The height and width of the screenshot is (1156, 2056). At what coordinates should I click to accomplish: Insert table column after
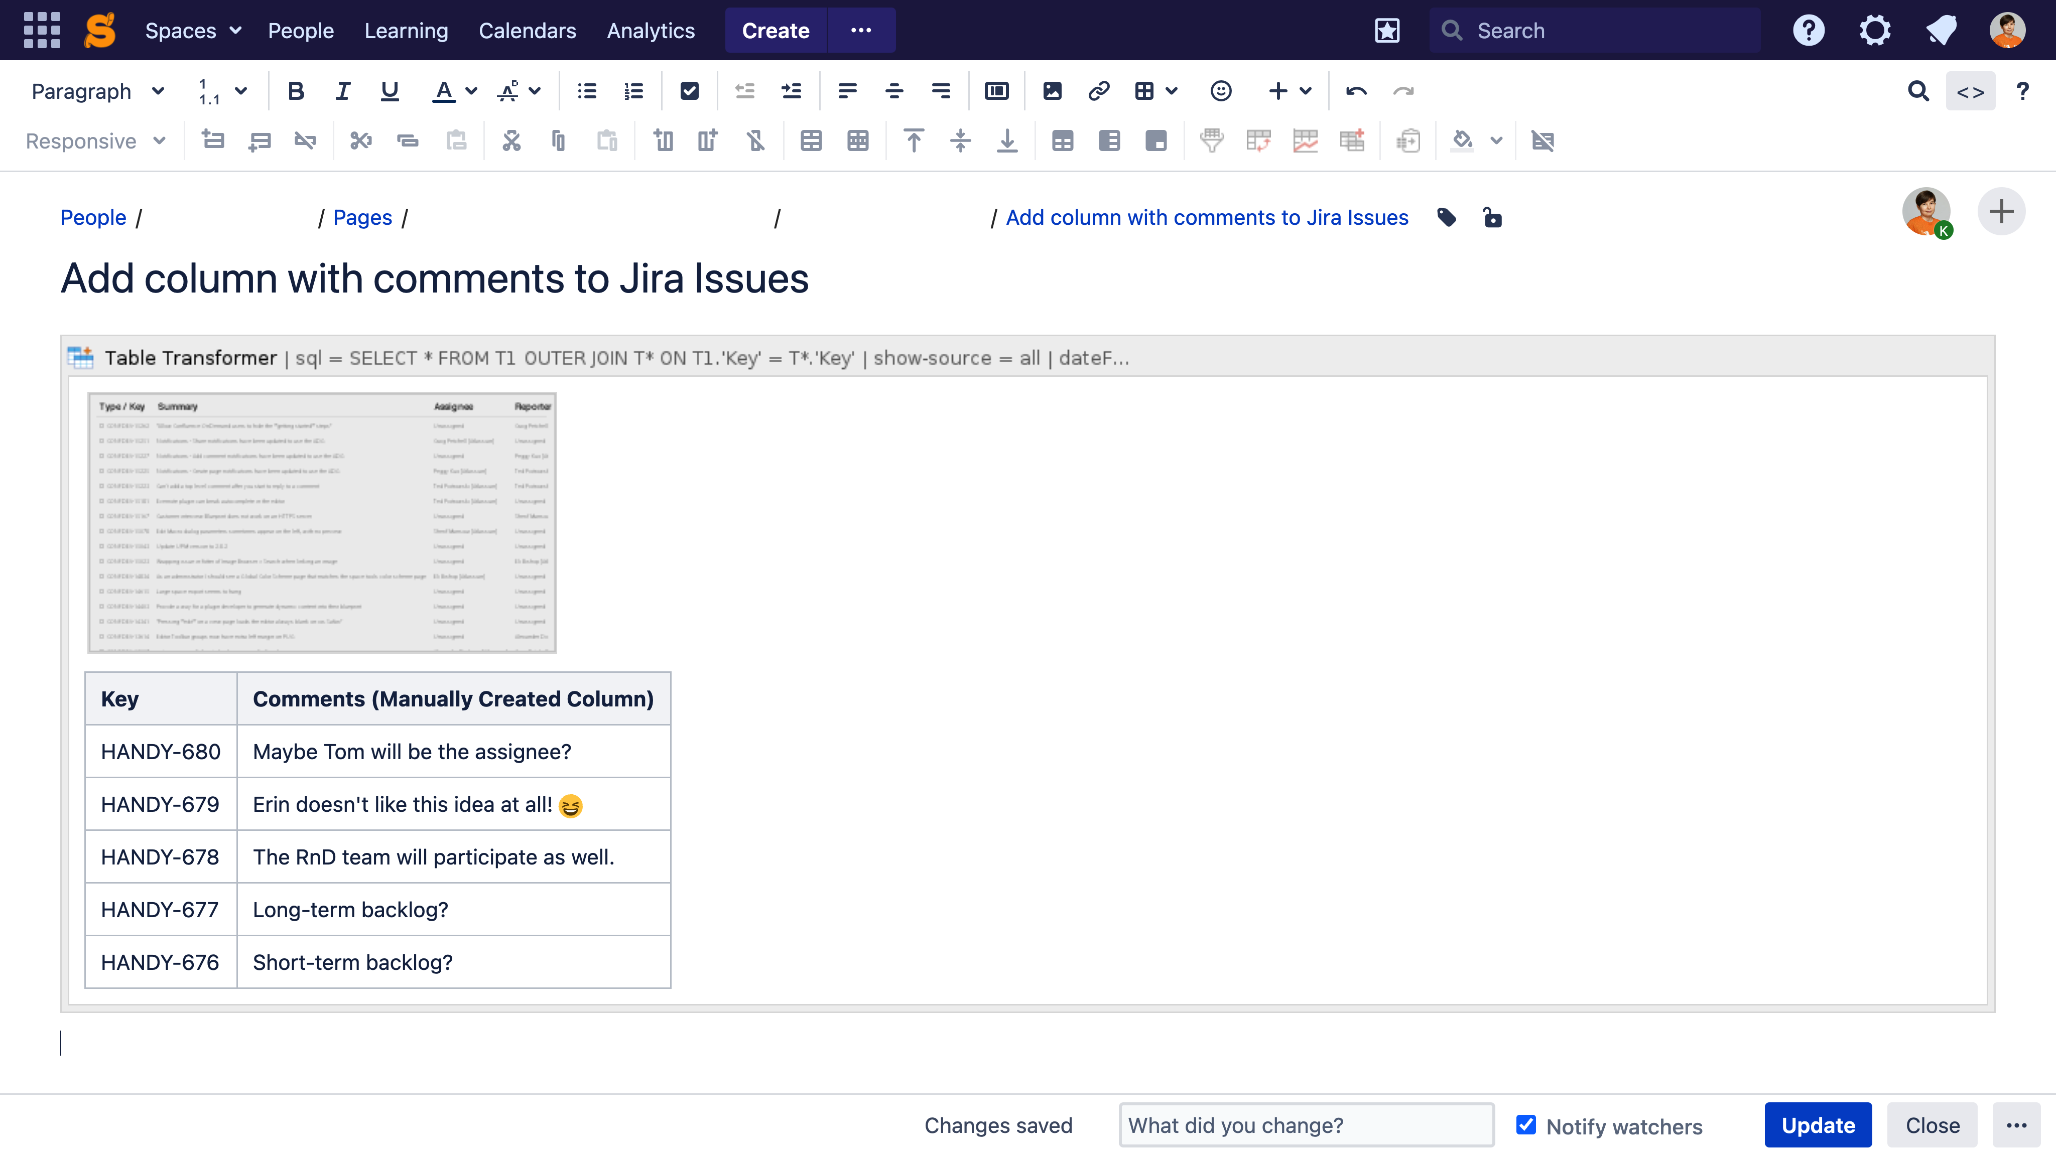pos(708,141)
